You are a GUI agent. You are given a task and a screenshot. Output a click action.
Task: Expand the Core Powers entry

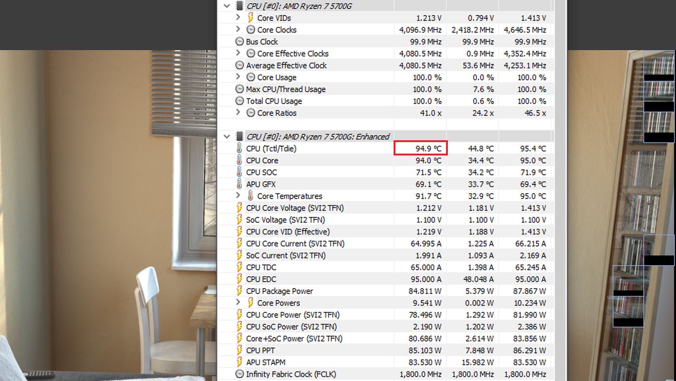point(238,302)
